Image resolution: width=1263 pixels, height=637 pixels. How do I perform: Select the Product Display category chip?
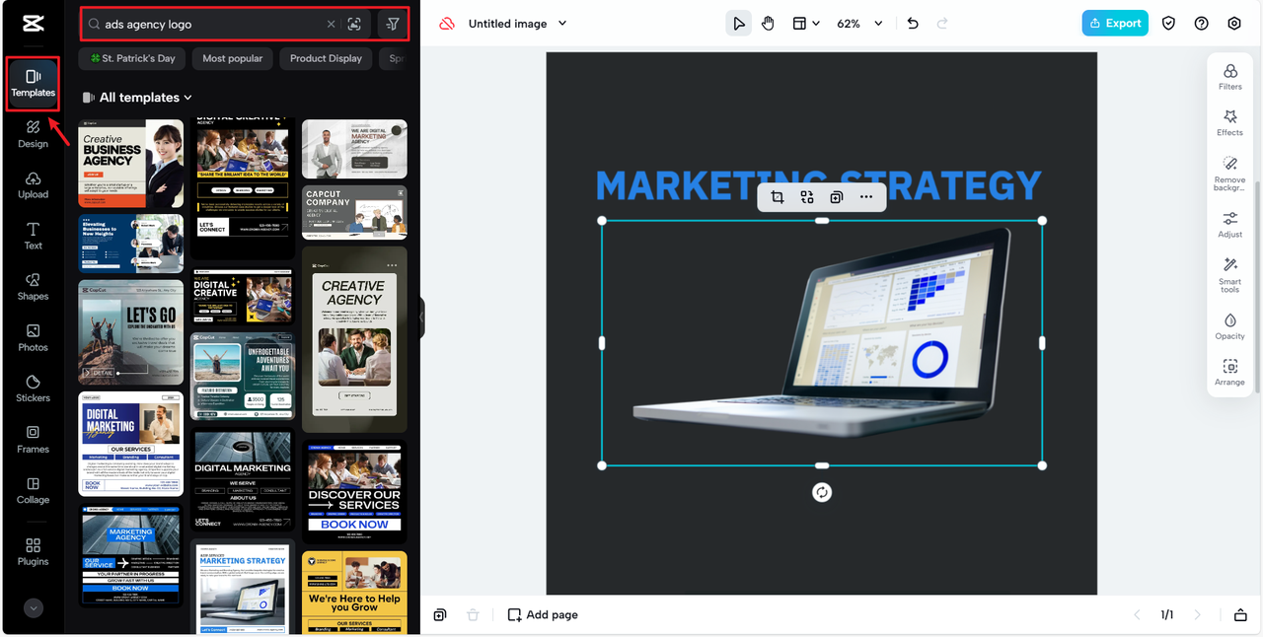[326, 58]
